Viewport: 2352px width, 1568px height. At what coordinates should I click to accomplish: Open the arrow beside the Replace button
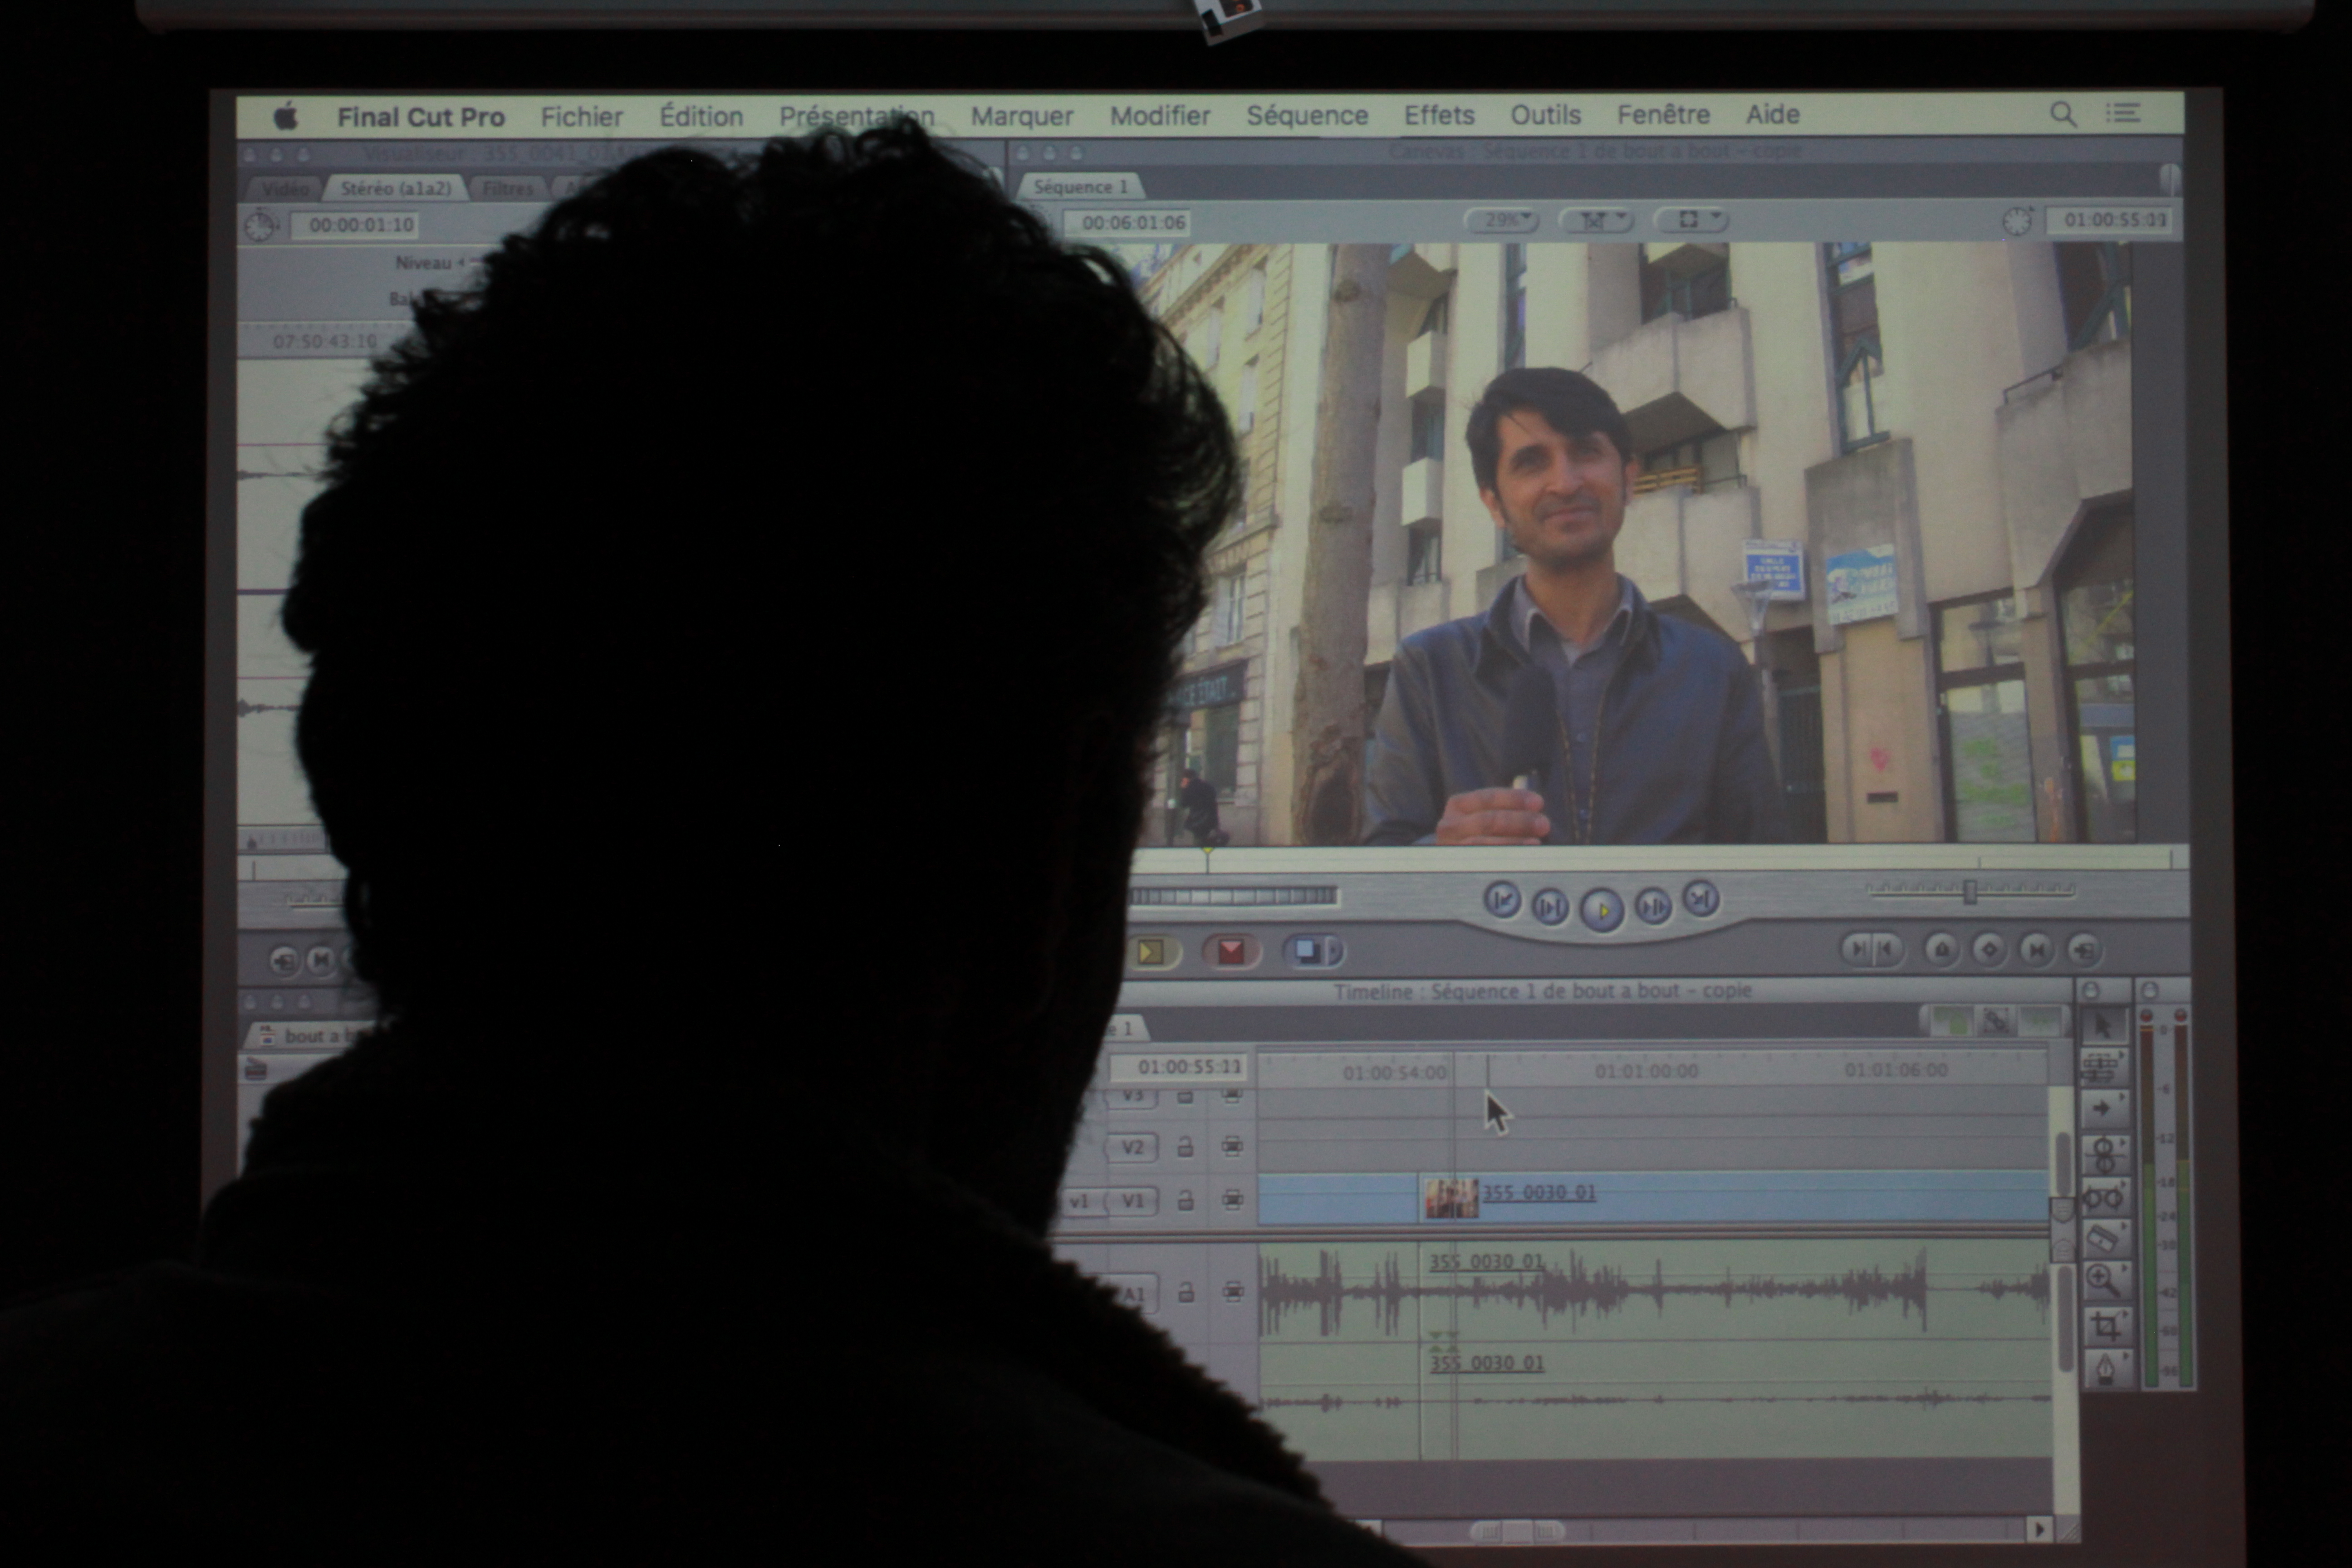(x=1335, y=951)
